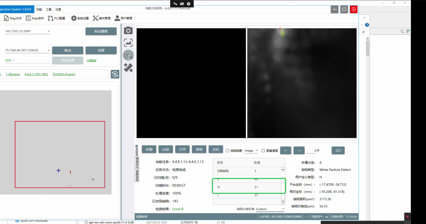Click the 策略_1 strategy field
Image resolution: width=426 pixels, height=224 pixels.
click(x=27, y=60)
